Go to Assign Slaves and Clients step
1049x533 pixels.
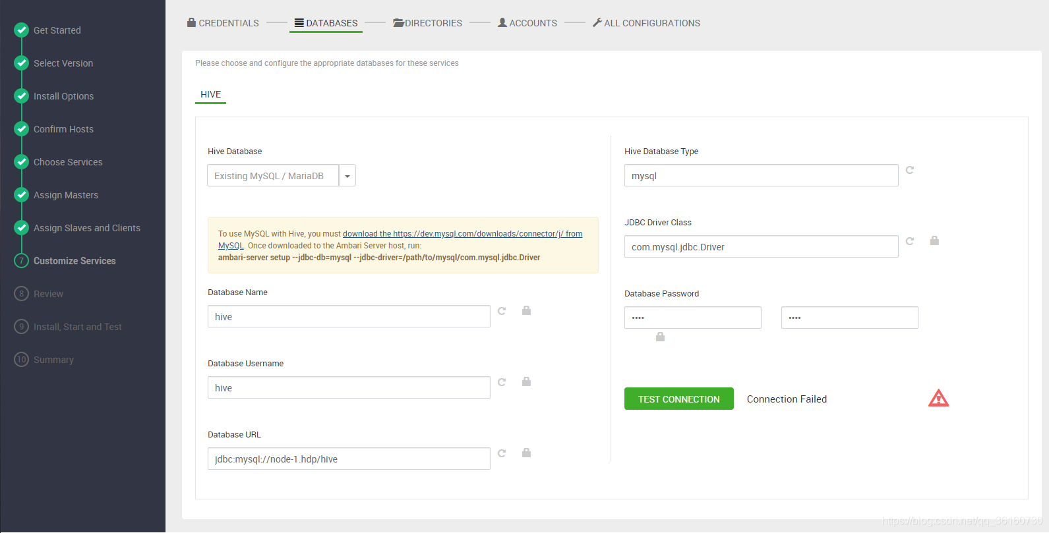(x=87, y=228)
